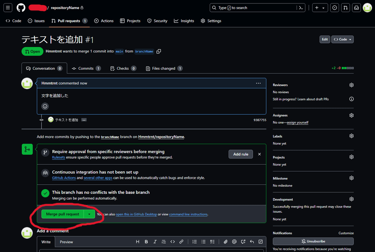Attach files with paperclip icon

(x=226, y=242)
